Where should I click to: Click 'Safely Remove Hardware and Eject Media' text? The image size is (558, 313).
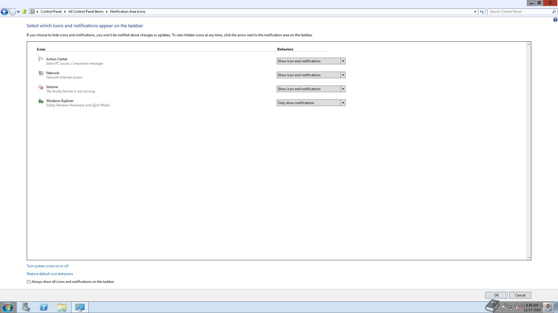(x=78, y=105)
